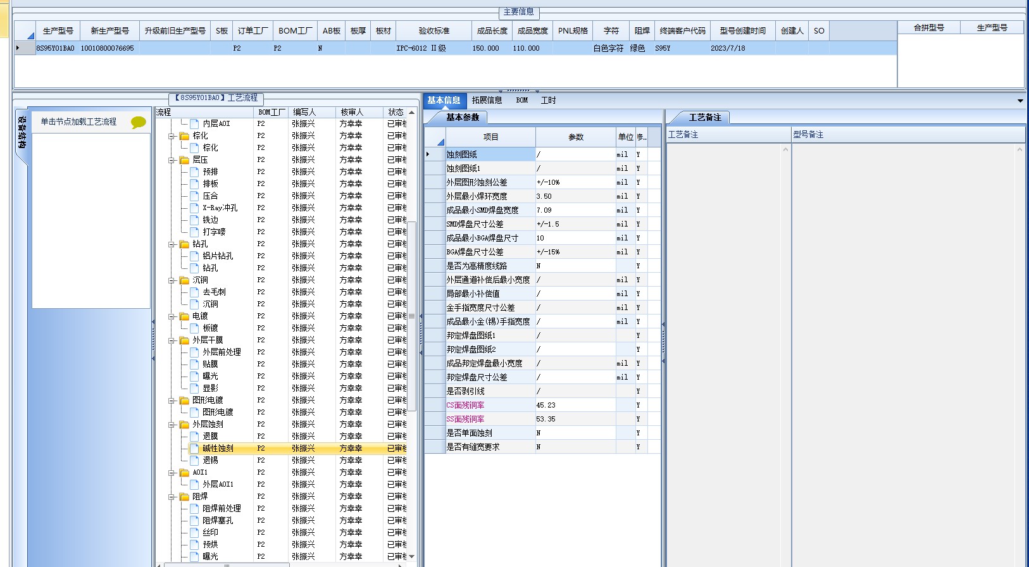Click the 预排 document icon
1029x567 pixels.
[195, 171]
